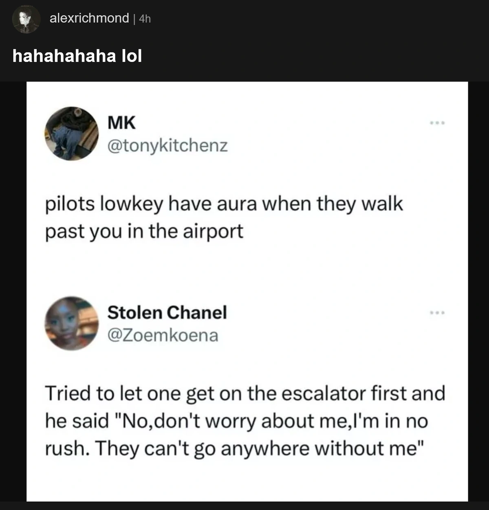Screen dimensions: 489x510
Task: Click alexrichmond's profile avatar
Action: 26,20
